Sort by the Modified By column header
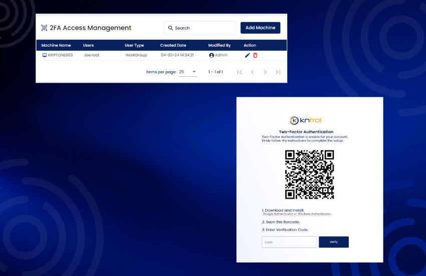This screenshot has height=276, width=426. [x=219, y=45]
